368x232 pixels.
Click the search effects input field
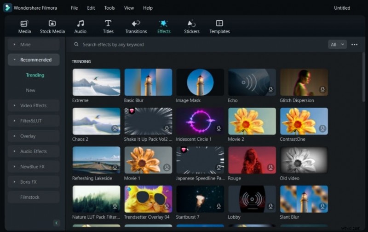(184, 45)
